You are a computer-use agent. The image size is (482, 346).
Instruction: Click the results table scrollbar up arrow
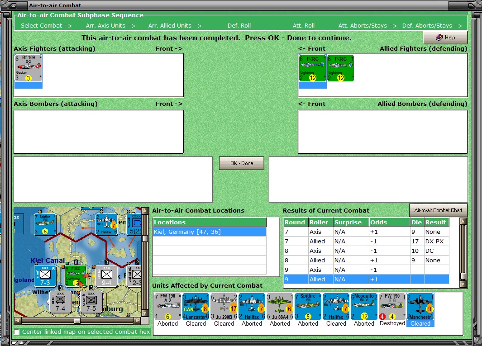(x=463, y=221)
